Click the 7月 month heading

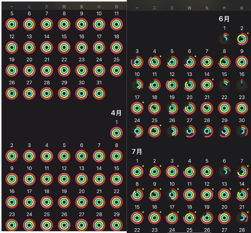[137, 151]
